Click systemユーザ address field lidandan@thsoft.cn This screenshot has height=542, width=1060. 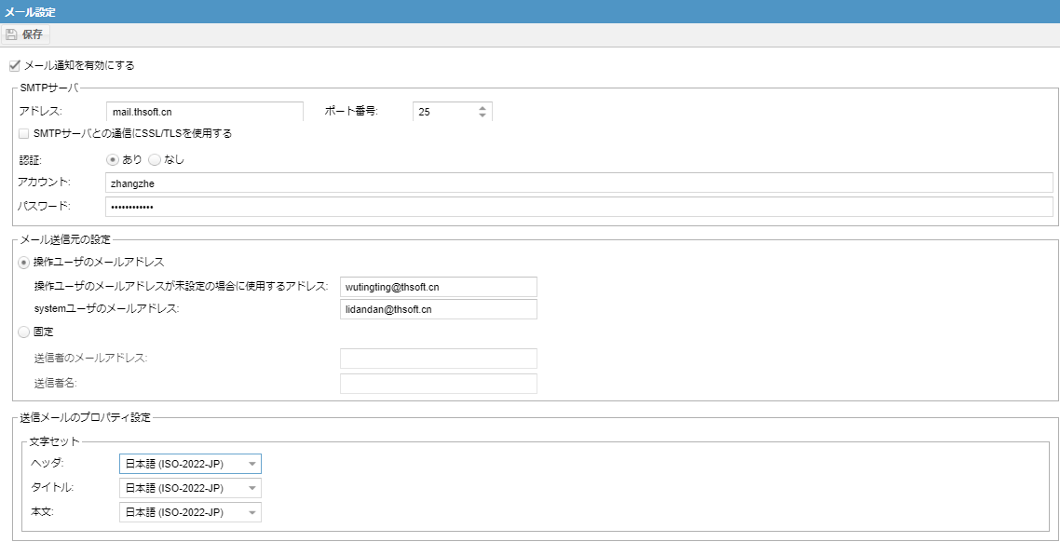pos(438,309)
